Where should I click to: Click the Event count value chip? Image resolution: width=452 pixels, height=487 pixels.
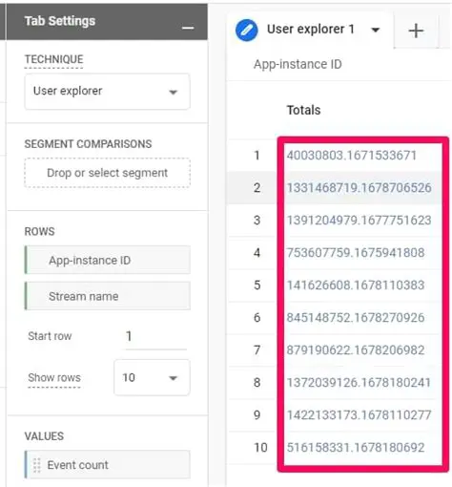[108, 464]
